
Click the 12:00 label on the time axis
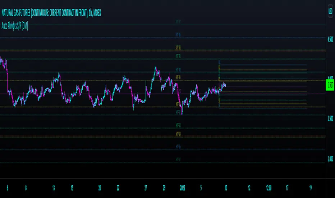click(x=269, y=188)
